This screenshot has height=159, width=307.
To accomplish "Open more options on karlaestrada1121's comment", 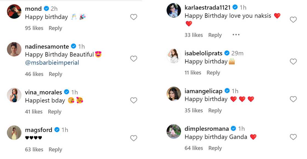I will [x=236, y=35].
